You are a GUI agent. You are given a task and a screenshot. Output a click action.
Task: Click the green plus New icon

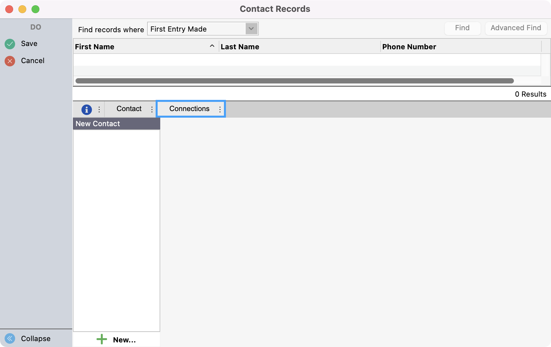click(x=102, y=339)
